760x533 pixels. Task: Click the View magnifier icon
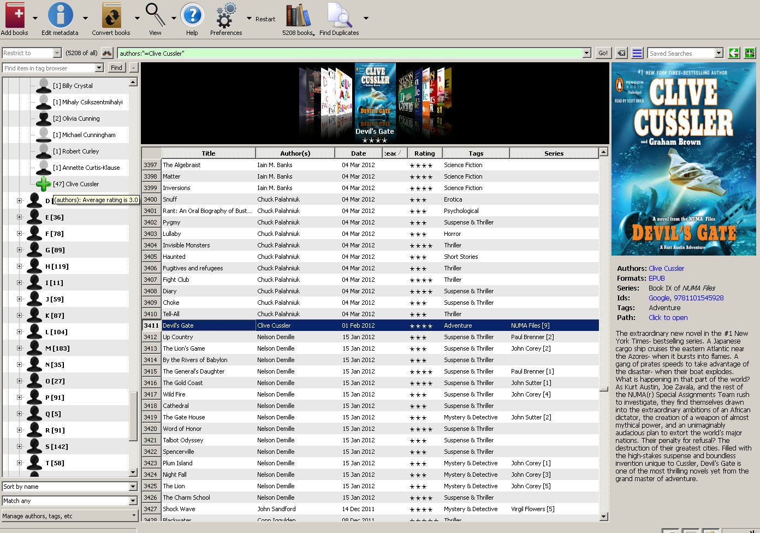pyautogui.click(x=155, y=15)
